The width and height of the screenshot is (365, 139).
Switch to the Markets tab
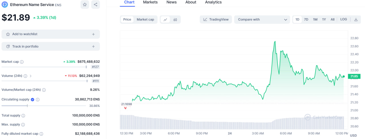coord(150,2)
